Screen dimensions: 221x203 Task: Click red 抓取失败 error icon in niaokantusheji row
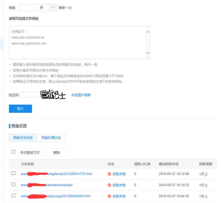click(109, 185)
